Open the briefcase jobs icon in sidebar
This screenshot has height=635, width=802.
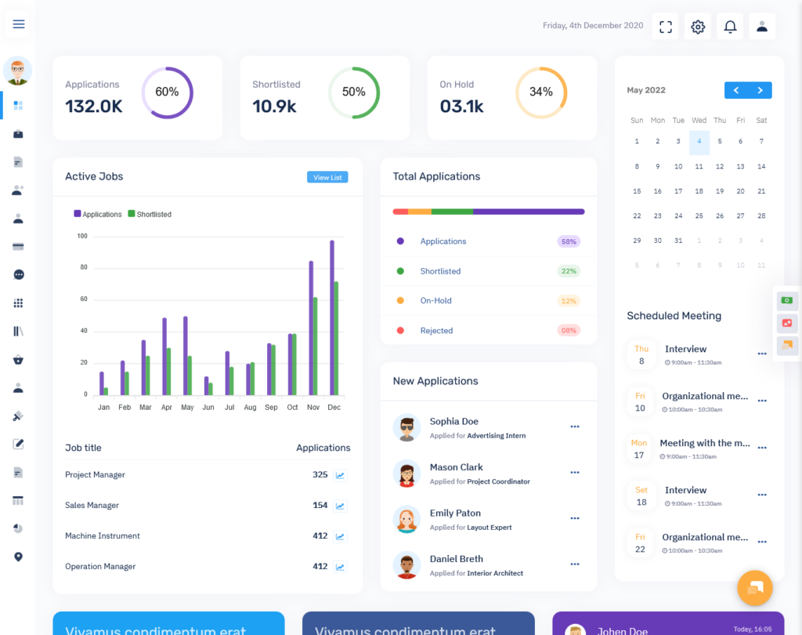(x=19, y=134)
